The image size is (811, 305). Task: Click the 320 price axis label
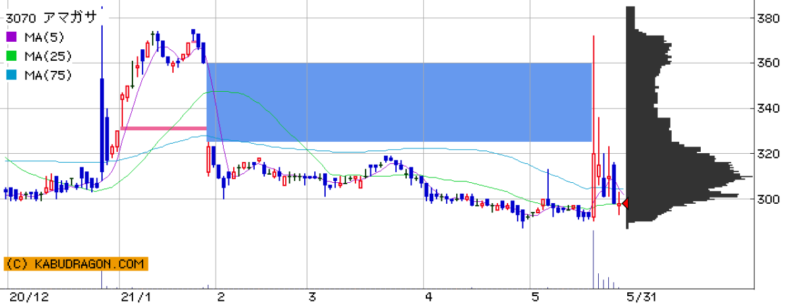tap(770, 154)
